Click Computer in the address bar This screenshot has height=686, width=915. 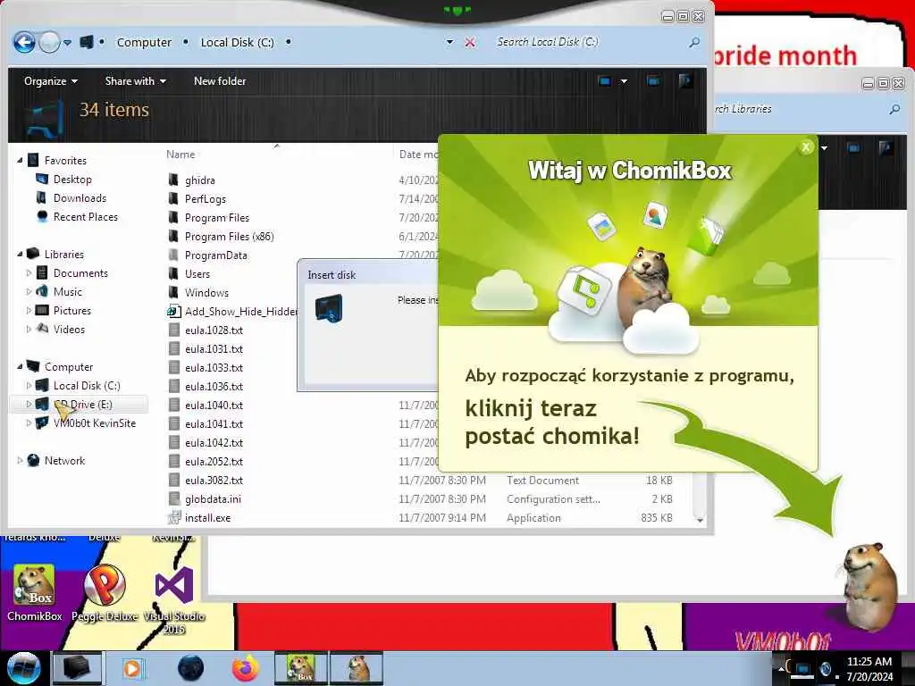pyautogui.click(x=144, y=42)
